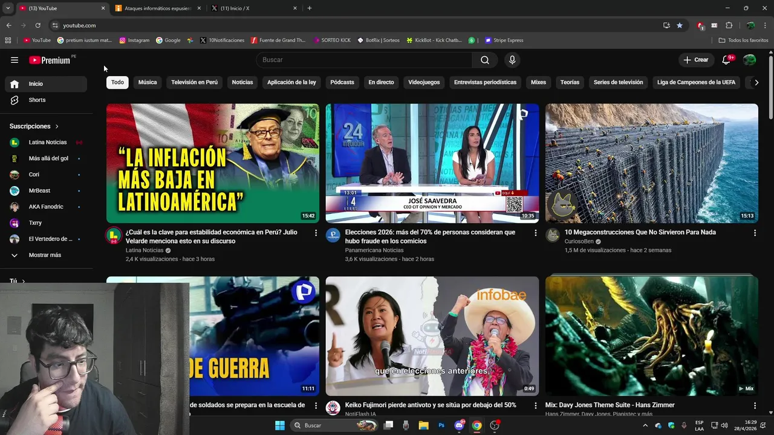Open Txrry channel in subscriptions
Image resolution: width=774 pixels, height=435 pixels.
pyautogui.click(x=46, y=223)
